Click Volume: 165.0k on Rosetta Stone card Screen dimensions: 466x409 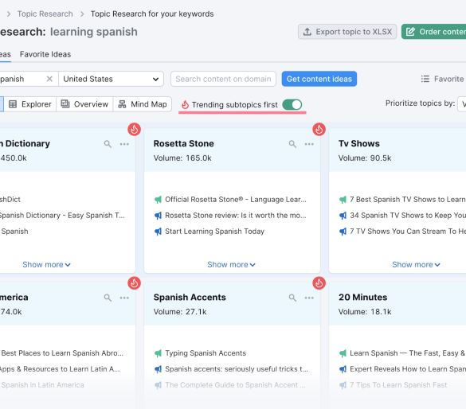pos(182,158)
